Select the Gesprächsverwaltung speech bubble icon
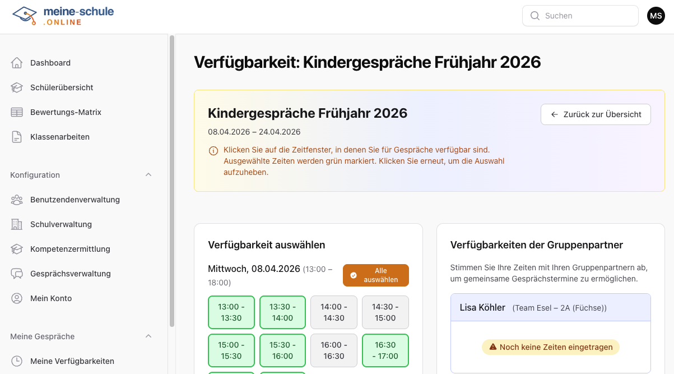 click(17, 274)
